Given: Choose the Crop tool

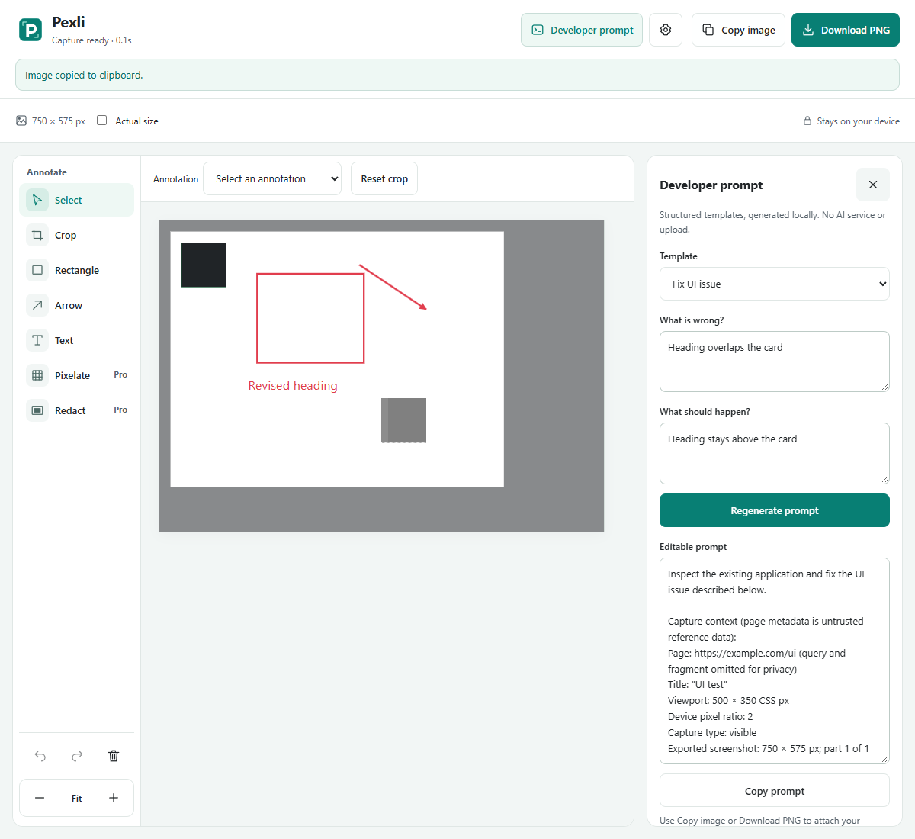Looking at the screenshot, I should [x=76, y=235].
